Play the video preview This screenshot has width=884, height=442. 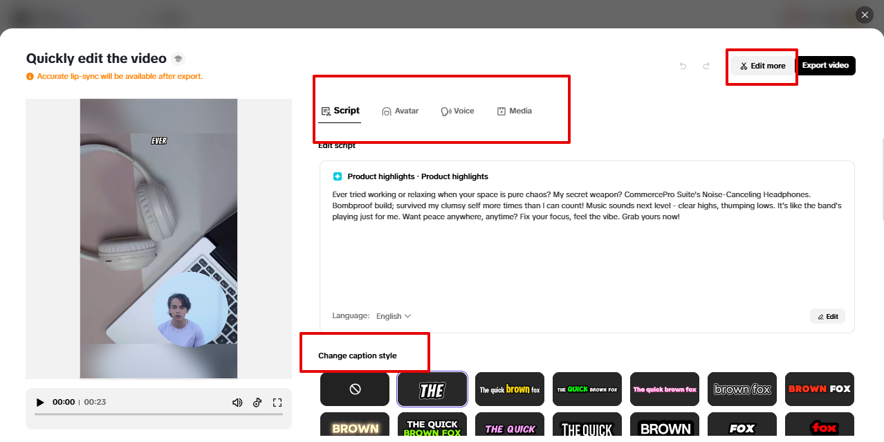tap(40, 403)
